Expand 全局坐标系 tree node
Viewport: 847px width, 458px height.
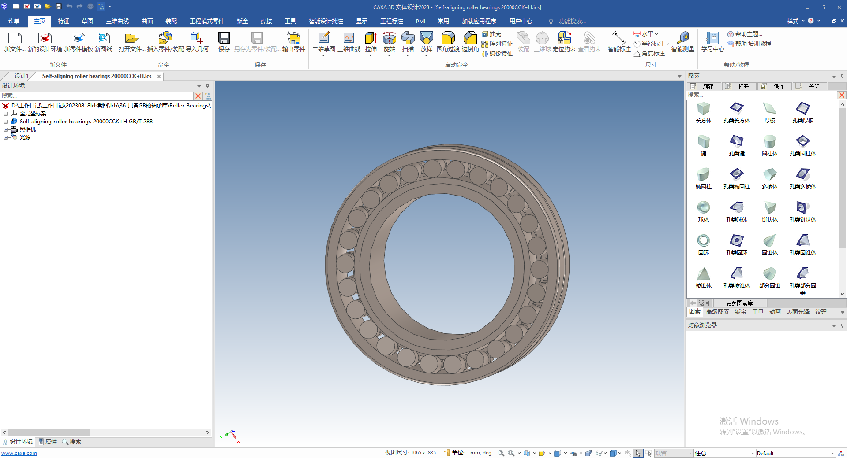[x=6, y=114]
